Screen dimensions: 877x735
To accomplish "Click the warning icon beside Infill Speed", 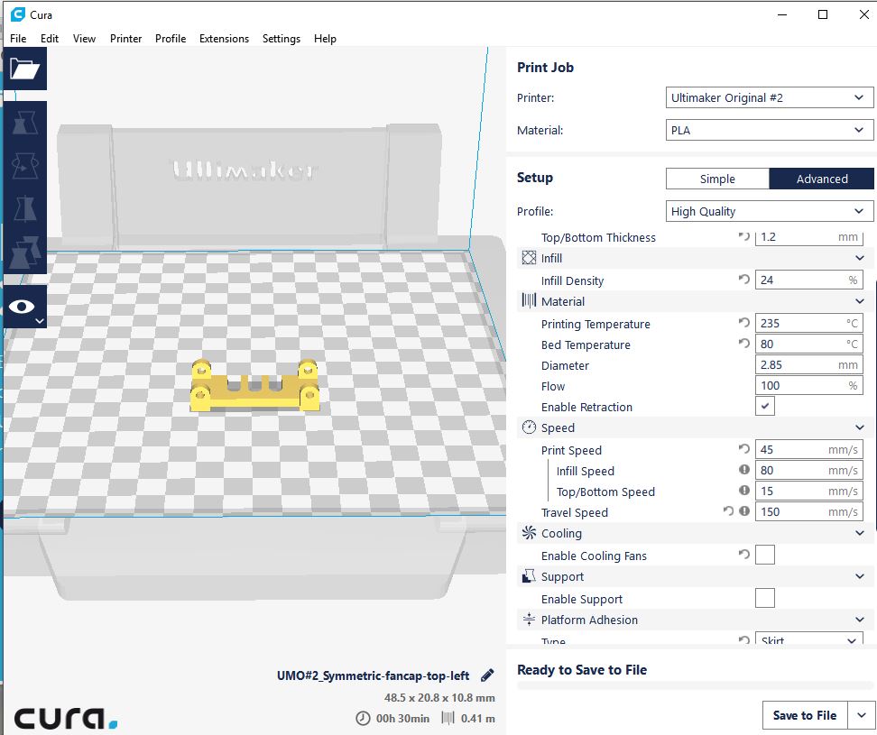I will 744,470.
